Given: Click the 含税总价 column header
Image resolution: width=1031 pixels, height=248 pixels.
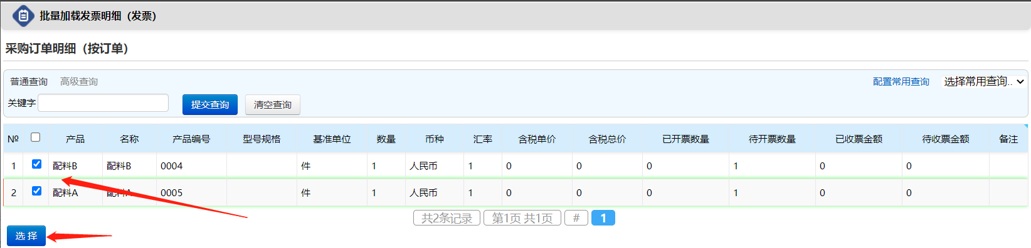Looking at the screenshot, I should point(607,139).
